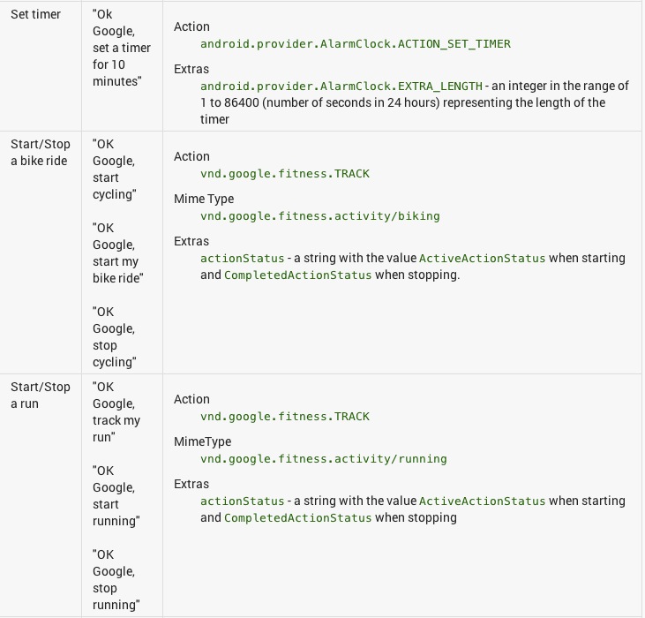Click the vnd.google.fitness.activity/biking mime type
The height and width of the screenshot is (618, 645).
click(319, 215)
